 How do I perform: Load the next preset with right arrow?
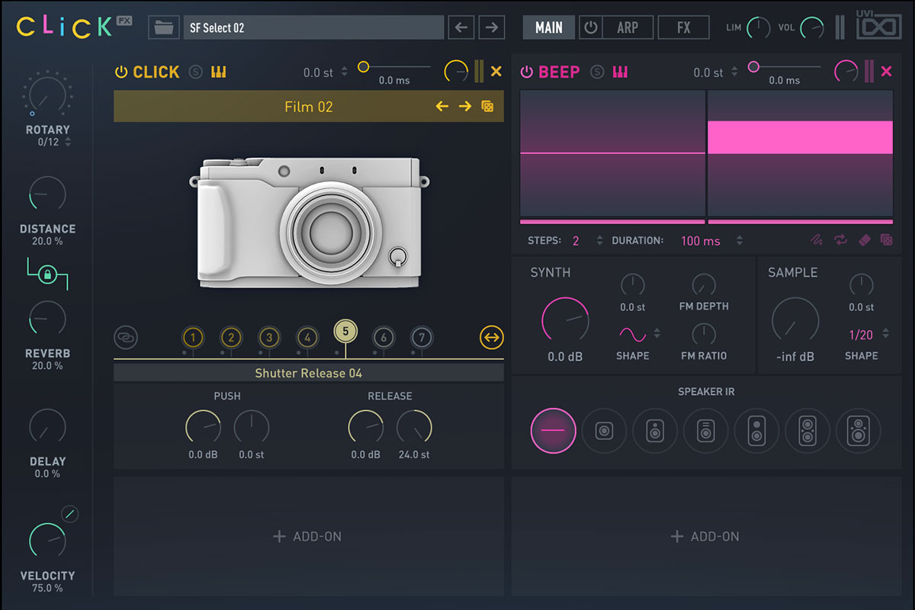(492, 27)
